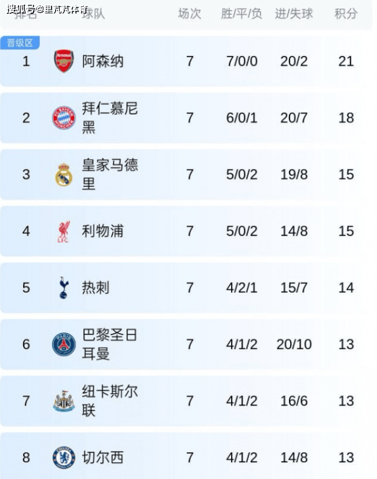Click the Tottenham cockerel logo
This screenshot has width=377, height=479.
pos(64,288)
